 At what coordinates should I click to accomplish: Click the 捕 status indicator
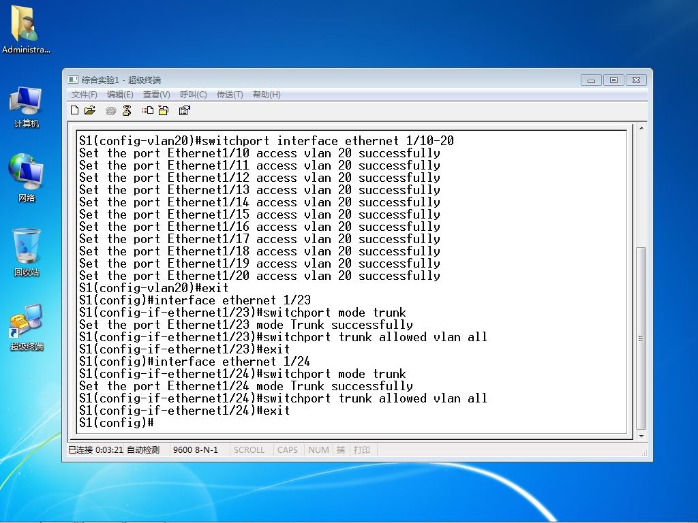point(341,449)
